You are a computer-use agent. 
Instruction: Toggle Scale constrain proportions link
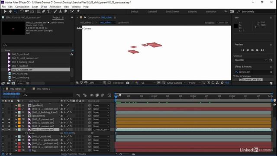[61, 133]
